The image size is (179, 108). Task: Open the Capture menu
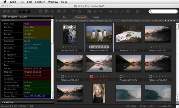point(40,2)
